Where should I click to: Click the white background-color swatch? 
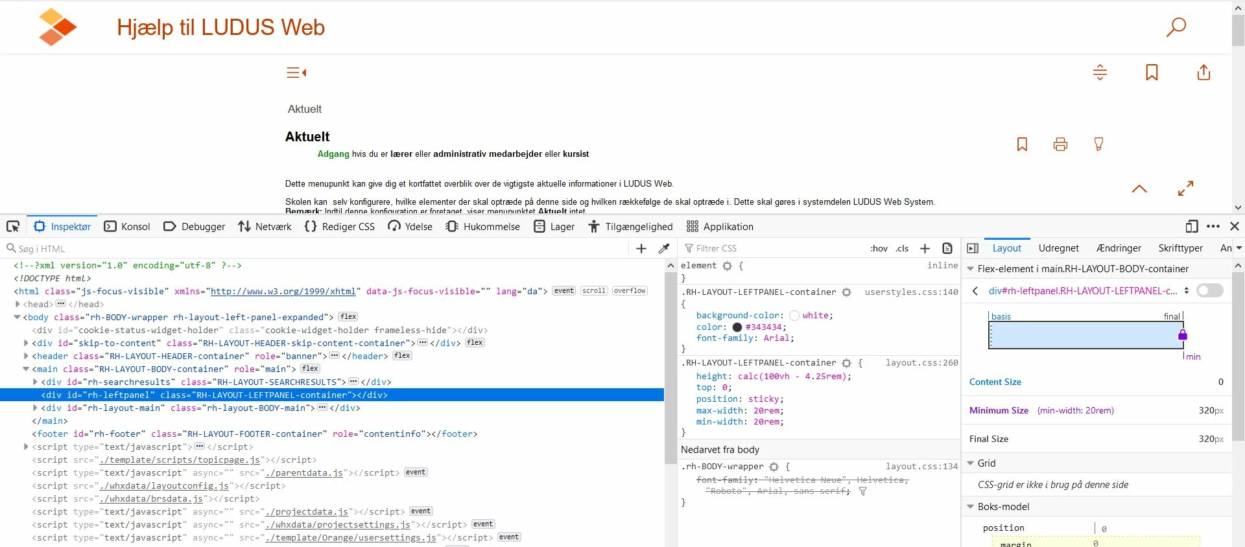794,316
